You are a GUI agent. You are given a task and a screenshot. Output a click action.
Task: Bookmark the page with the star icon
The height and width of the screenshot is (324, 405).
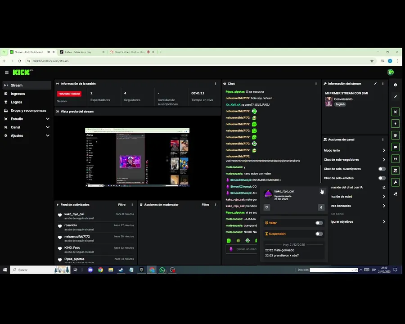click(372, 61)
